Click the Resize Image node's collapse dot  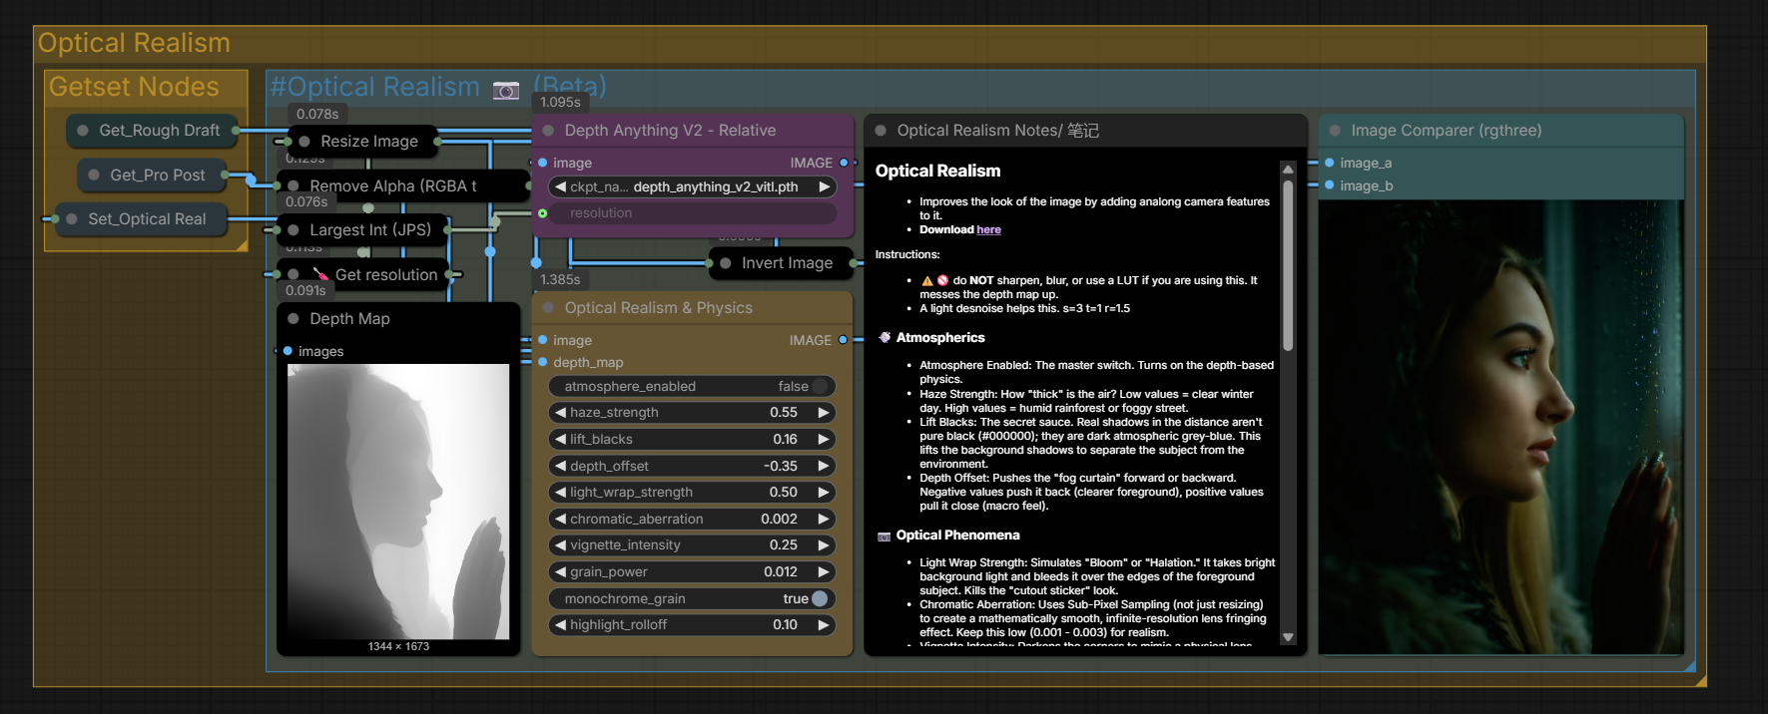coord(304,142)
